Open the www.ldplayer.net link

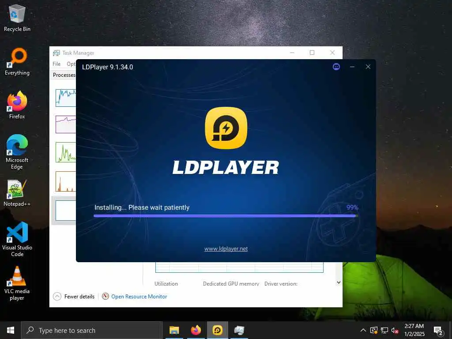(x=226, y=249)
